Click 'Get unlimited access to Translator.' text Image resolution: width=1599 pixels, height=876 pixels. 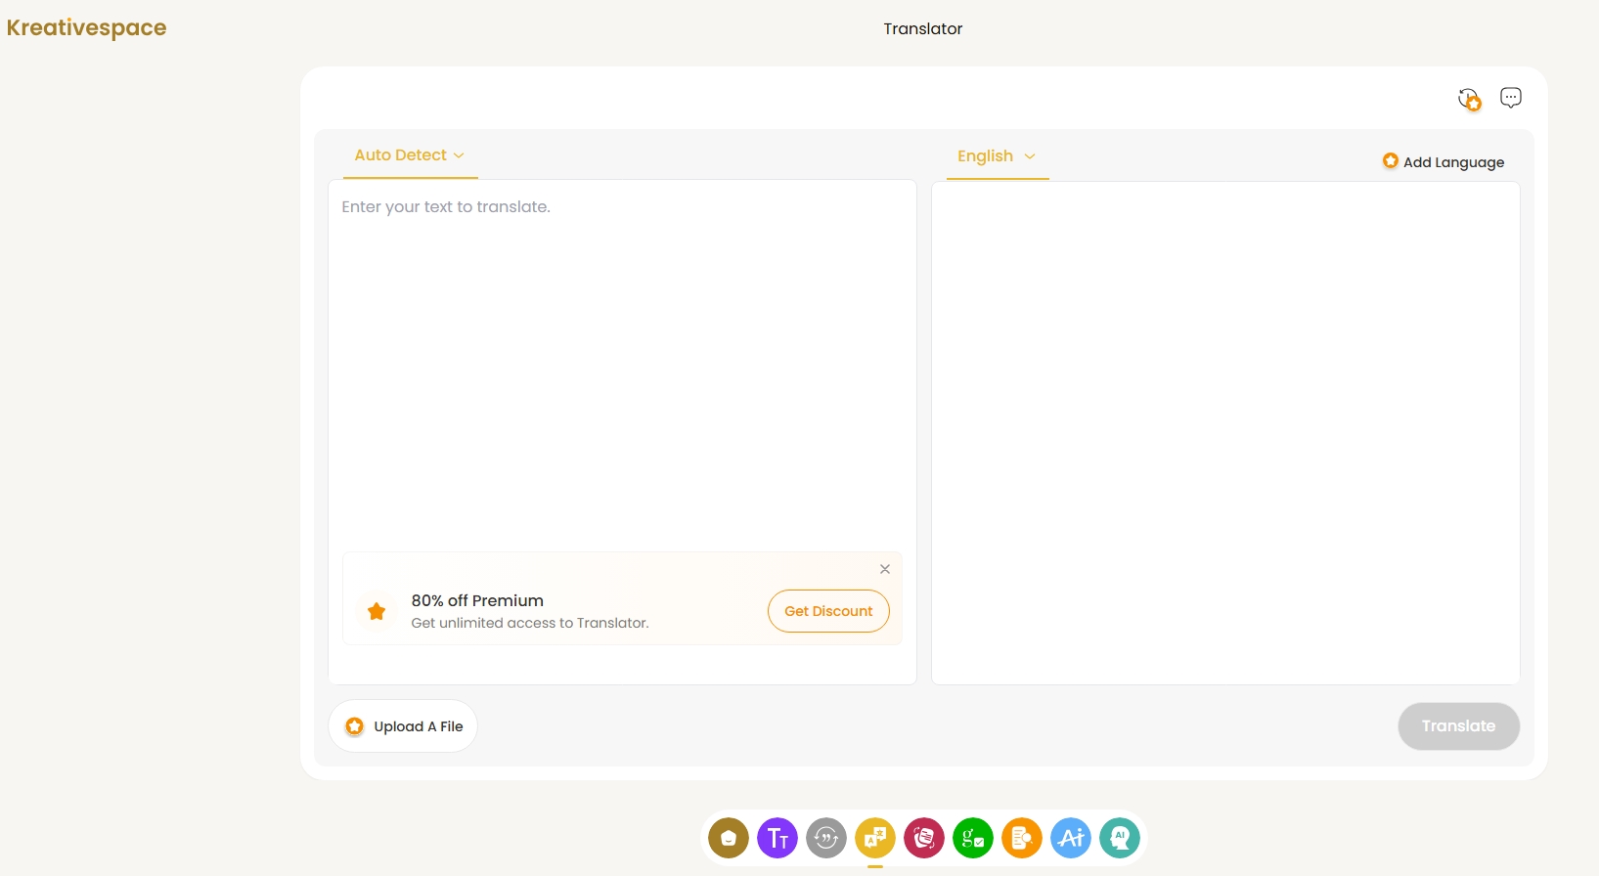530,623
